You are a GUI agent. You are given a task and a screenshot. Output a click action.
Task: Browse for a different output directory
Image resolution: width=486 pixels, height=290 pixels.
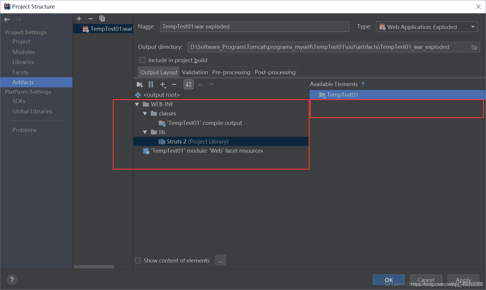tap(474, 47)
